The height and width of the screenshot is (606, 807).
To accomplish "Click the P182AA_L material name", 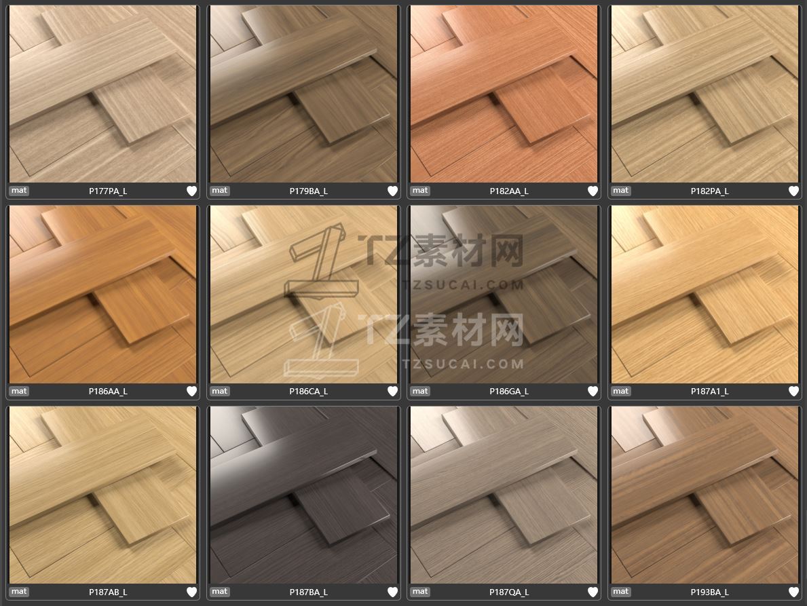I will 509,191.
